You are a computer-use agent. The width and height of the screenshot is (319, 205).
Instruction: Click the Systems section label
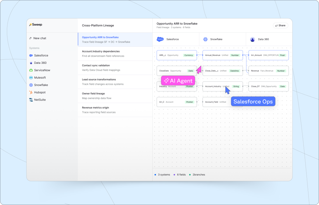34,48
